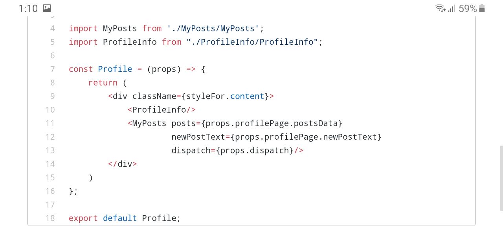Viewport: 503px width, 244px height.
Task: Select line number 4
Action: pyautogui.click(x=52, y=28)
